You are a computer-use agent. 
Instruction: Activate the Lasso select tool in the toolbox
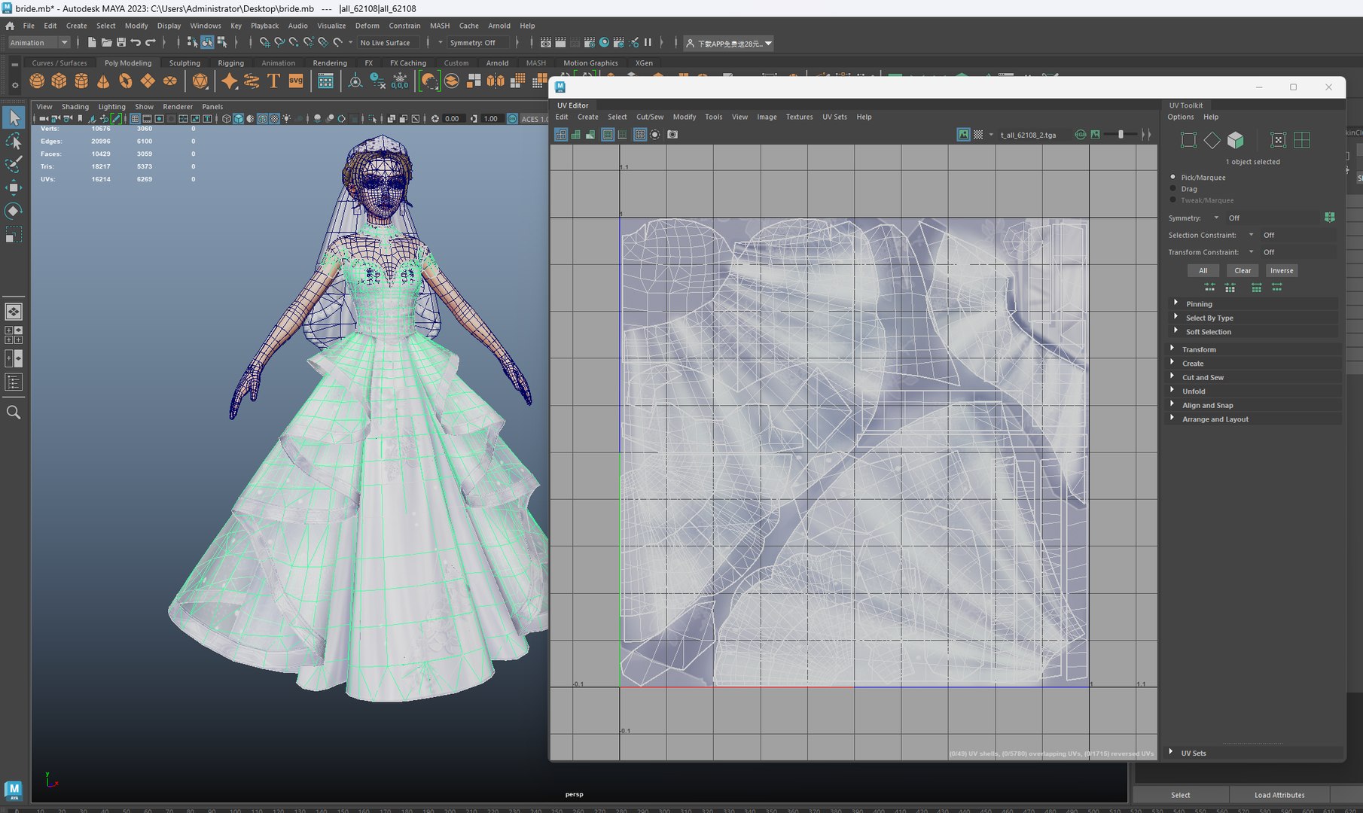tap(14, 141)
